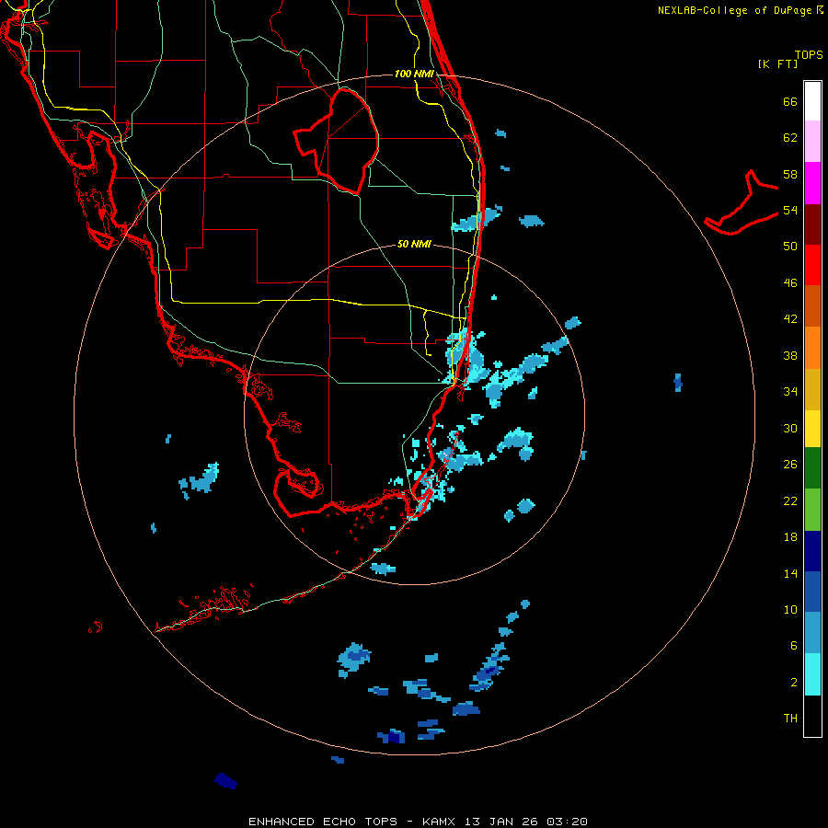This screenshot has height=828, width=828.
Task: Click the 100 NMI range ring label
Action: pos(414,74)
